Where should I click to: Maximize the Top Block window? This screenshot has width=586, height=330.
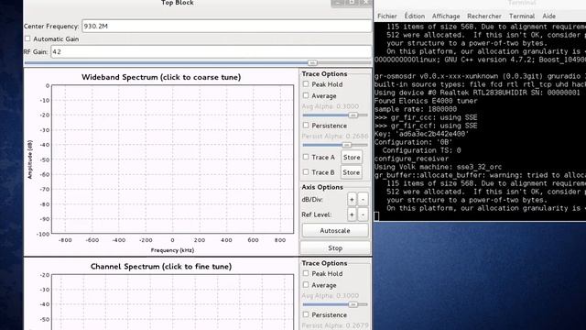(x=352, y=2)
